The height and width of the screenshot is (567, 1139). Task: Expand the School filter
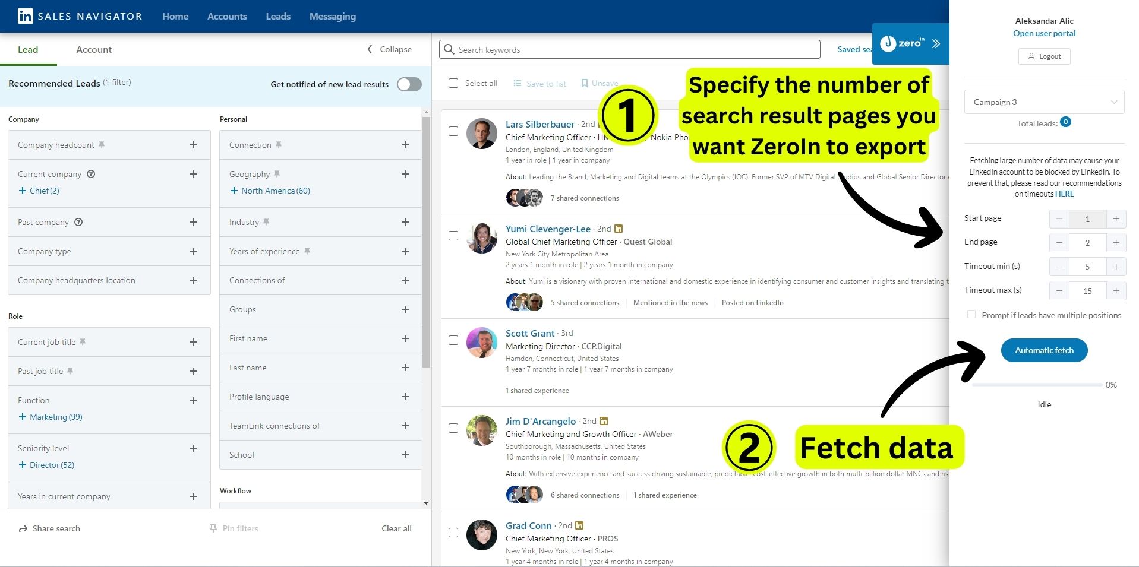coord(405,455)
